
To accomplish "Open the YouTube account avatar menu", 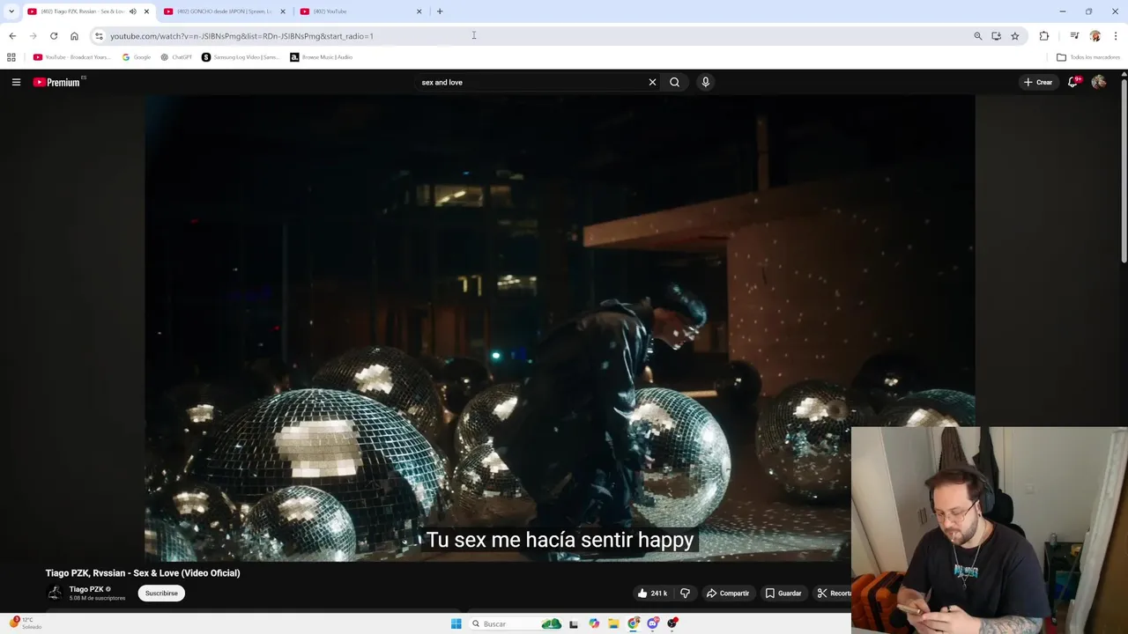I will [x=1098, y=82].
